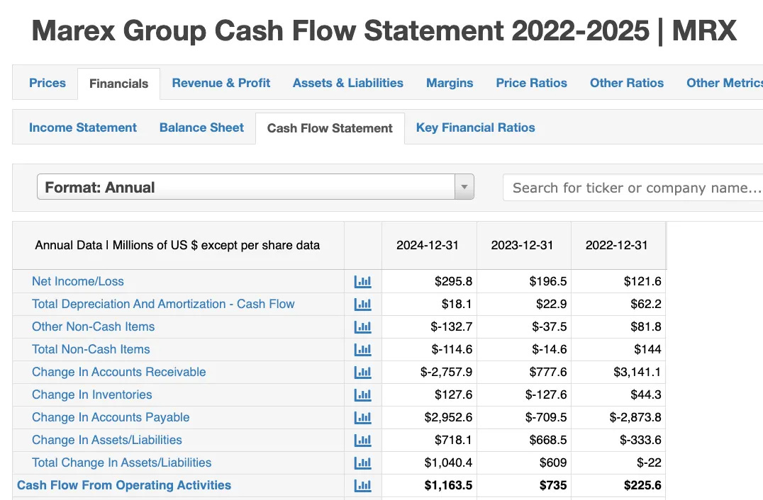
Task: Switch to the Balance Sheet tab
Action: tap(201, 127)
